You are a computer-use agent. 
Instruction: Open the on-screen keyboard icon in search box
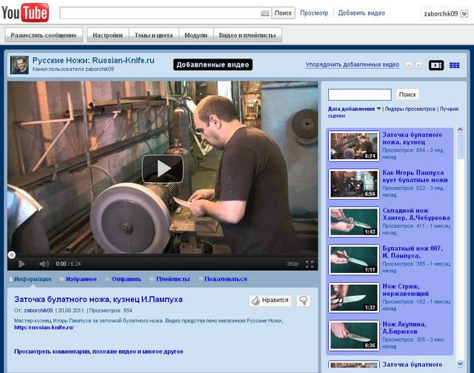click(265, 13)
